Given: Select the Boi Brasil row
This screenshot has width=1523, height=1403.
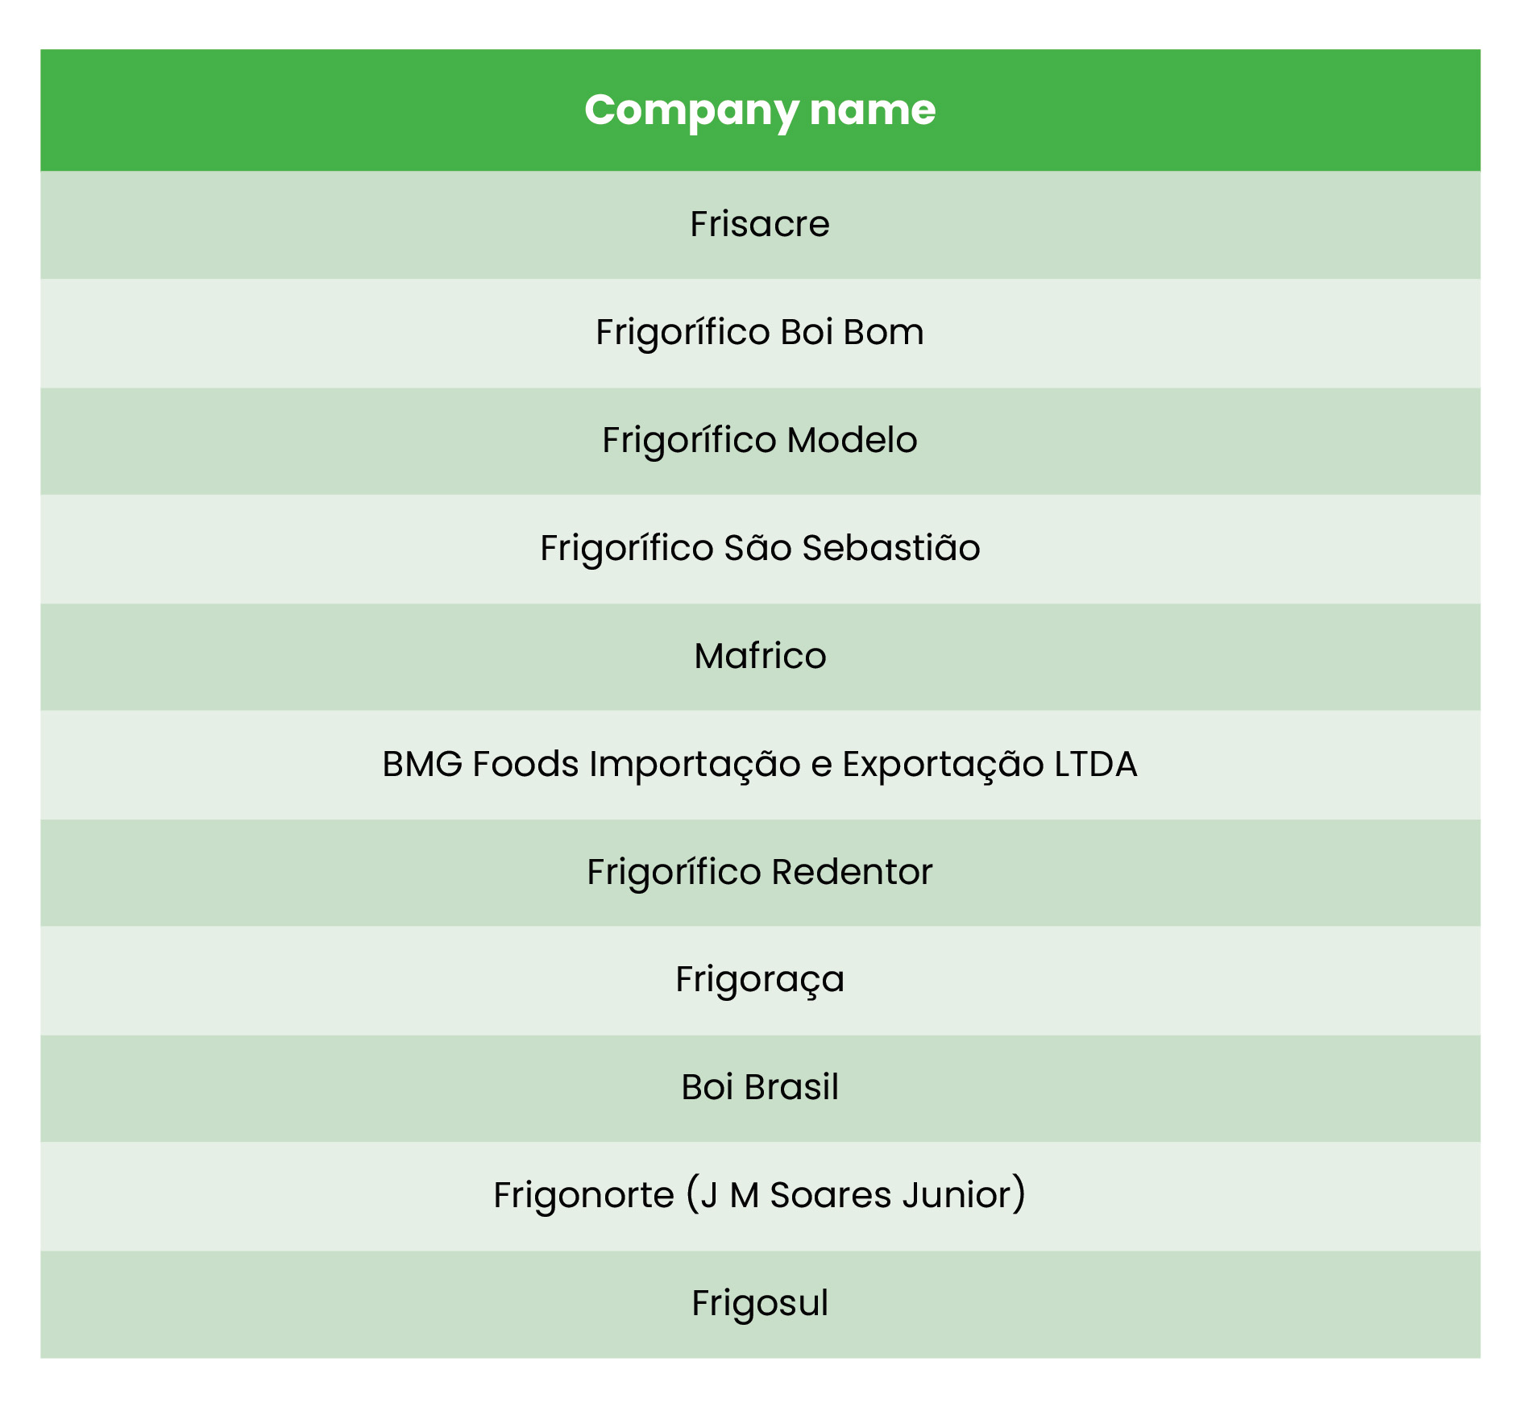Looking at the screenshot, I should click(x=760, y=1087).
